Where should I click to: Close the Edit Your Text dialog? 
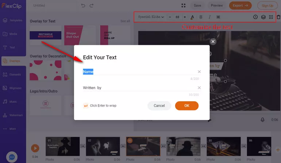[x=213, y=42]
